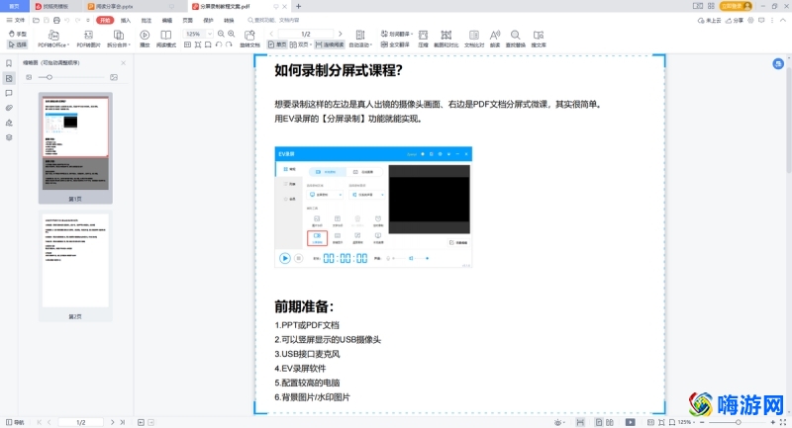Click the ribbon page number field

(306, 34)
